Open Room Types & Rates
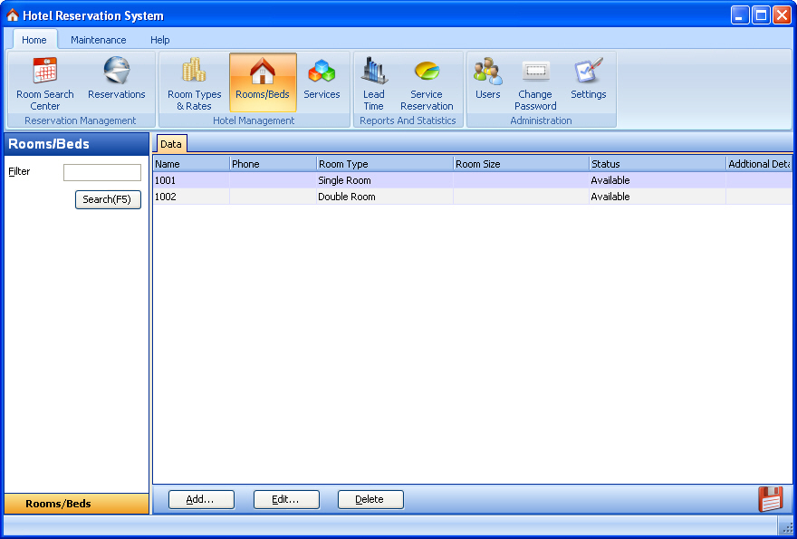Image resolution: width=797 pixels, height=539 pixels. [194, 82]
